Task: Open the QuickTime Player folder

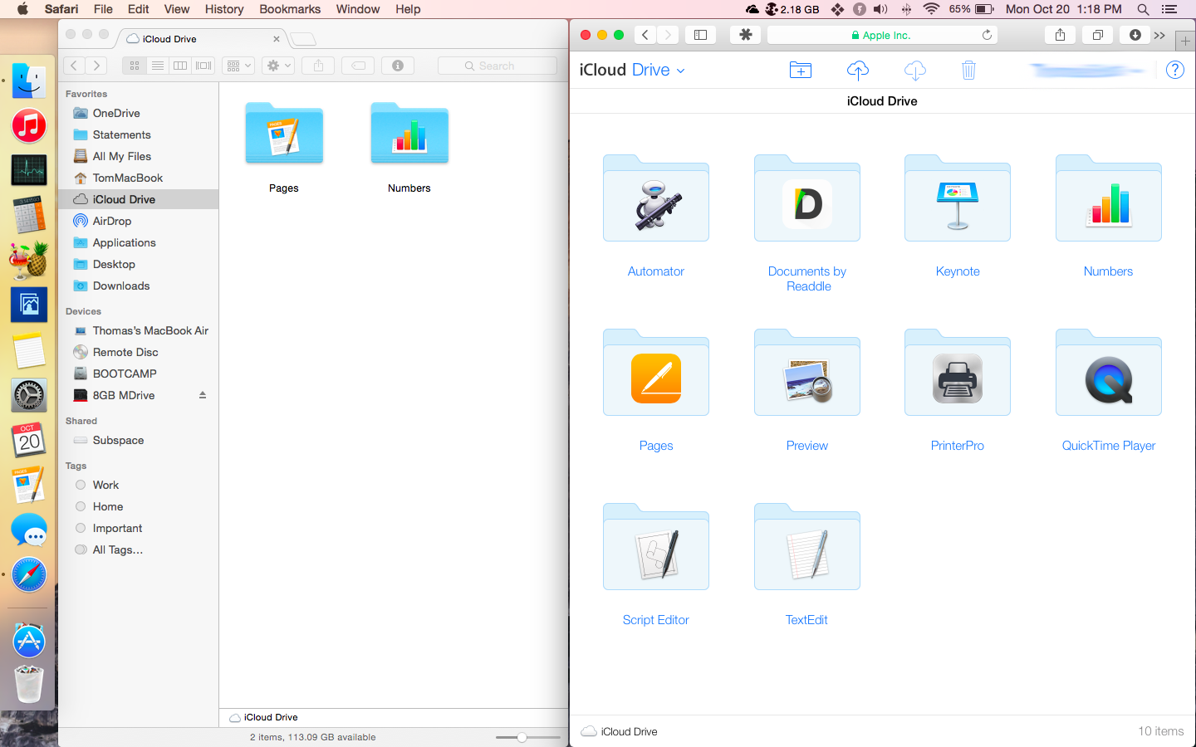Action: coord(1109,373)
